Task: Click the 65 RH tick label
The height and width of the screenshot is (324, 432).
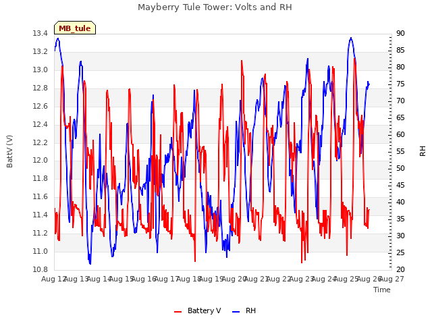Action: 400,118
